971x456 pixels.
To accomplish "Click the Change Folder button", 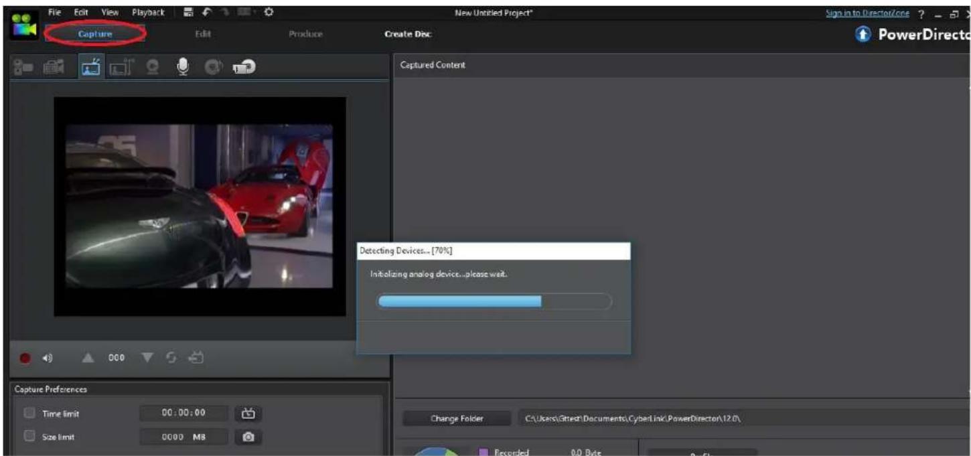I will tap(457, 419).
